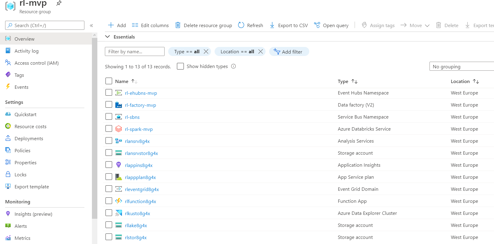Viewport: 494px width, 244px height.
Task: Click the Delete resource group trash icon
Action: (x=178, y=25)
